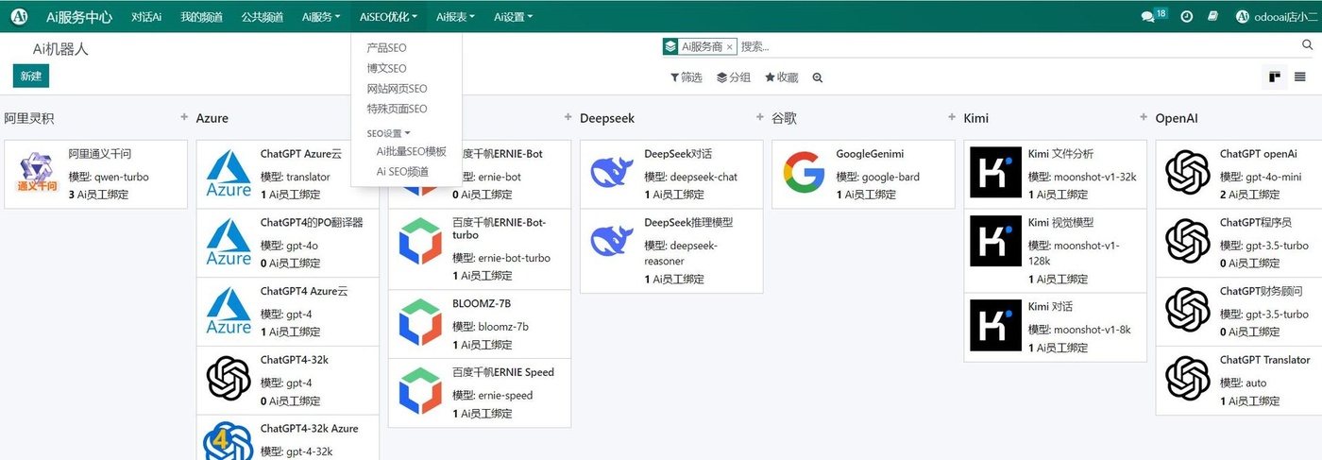Click the layers icon on the Ai服务商 facet

click(x=670, y=46)
